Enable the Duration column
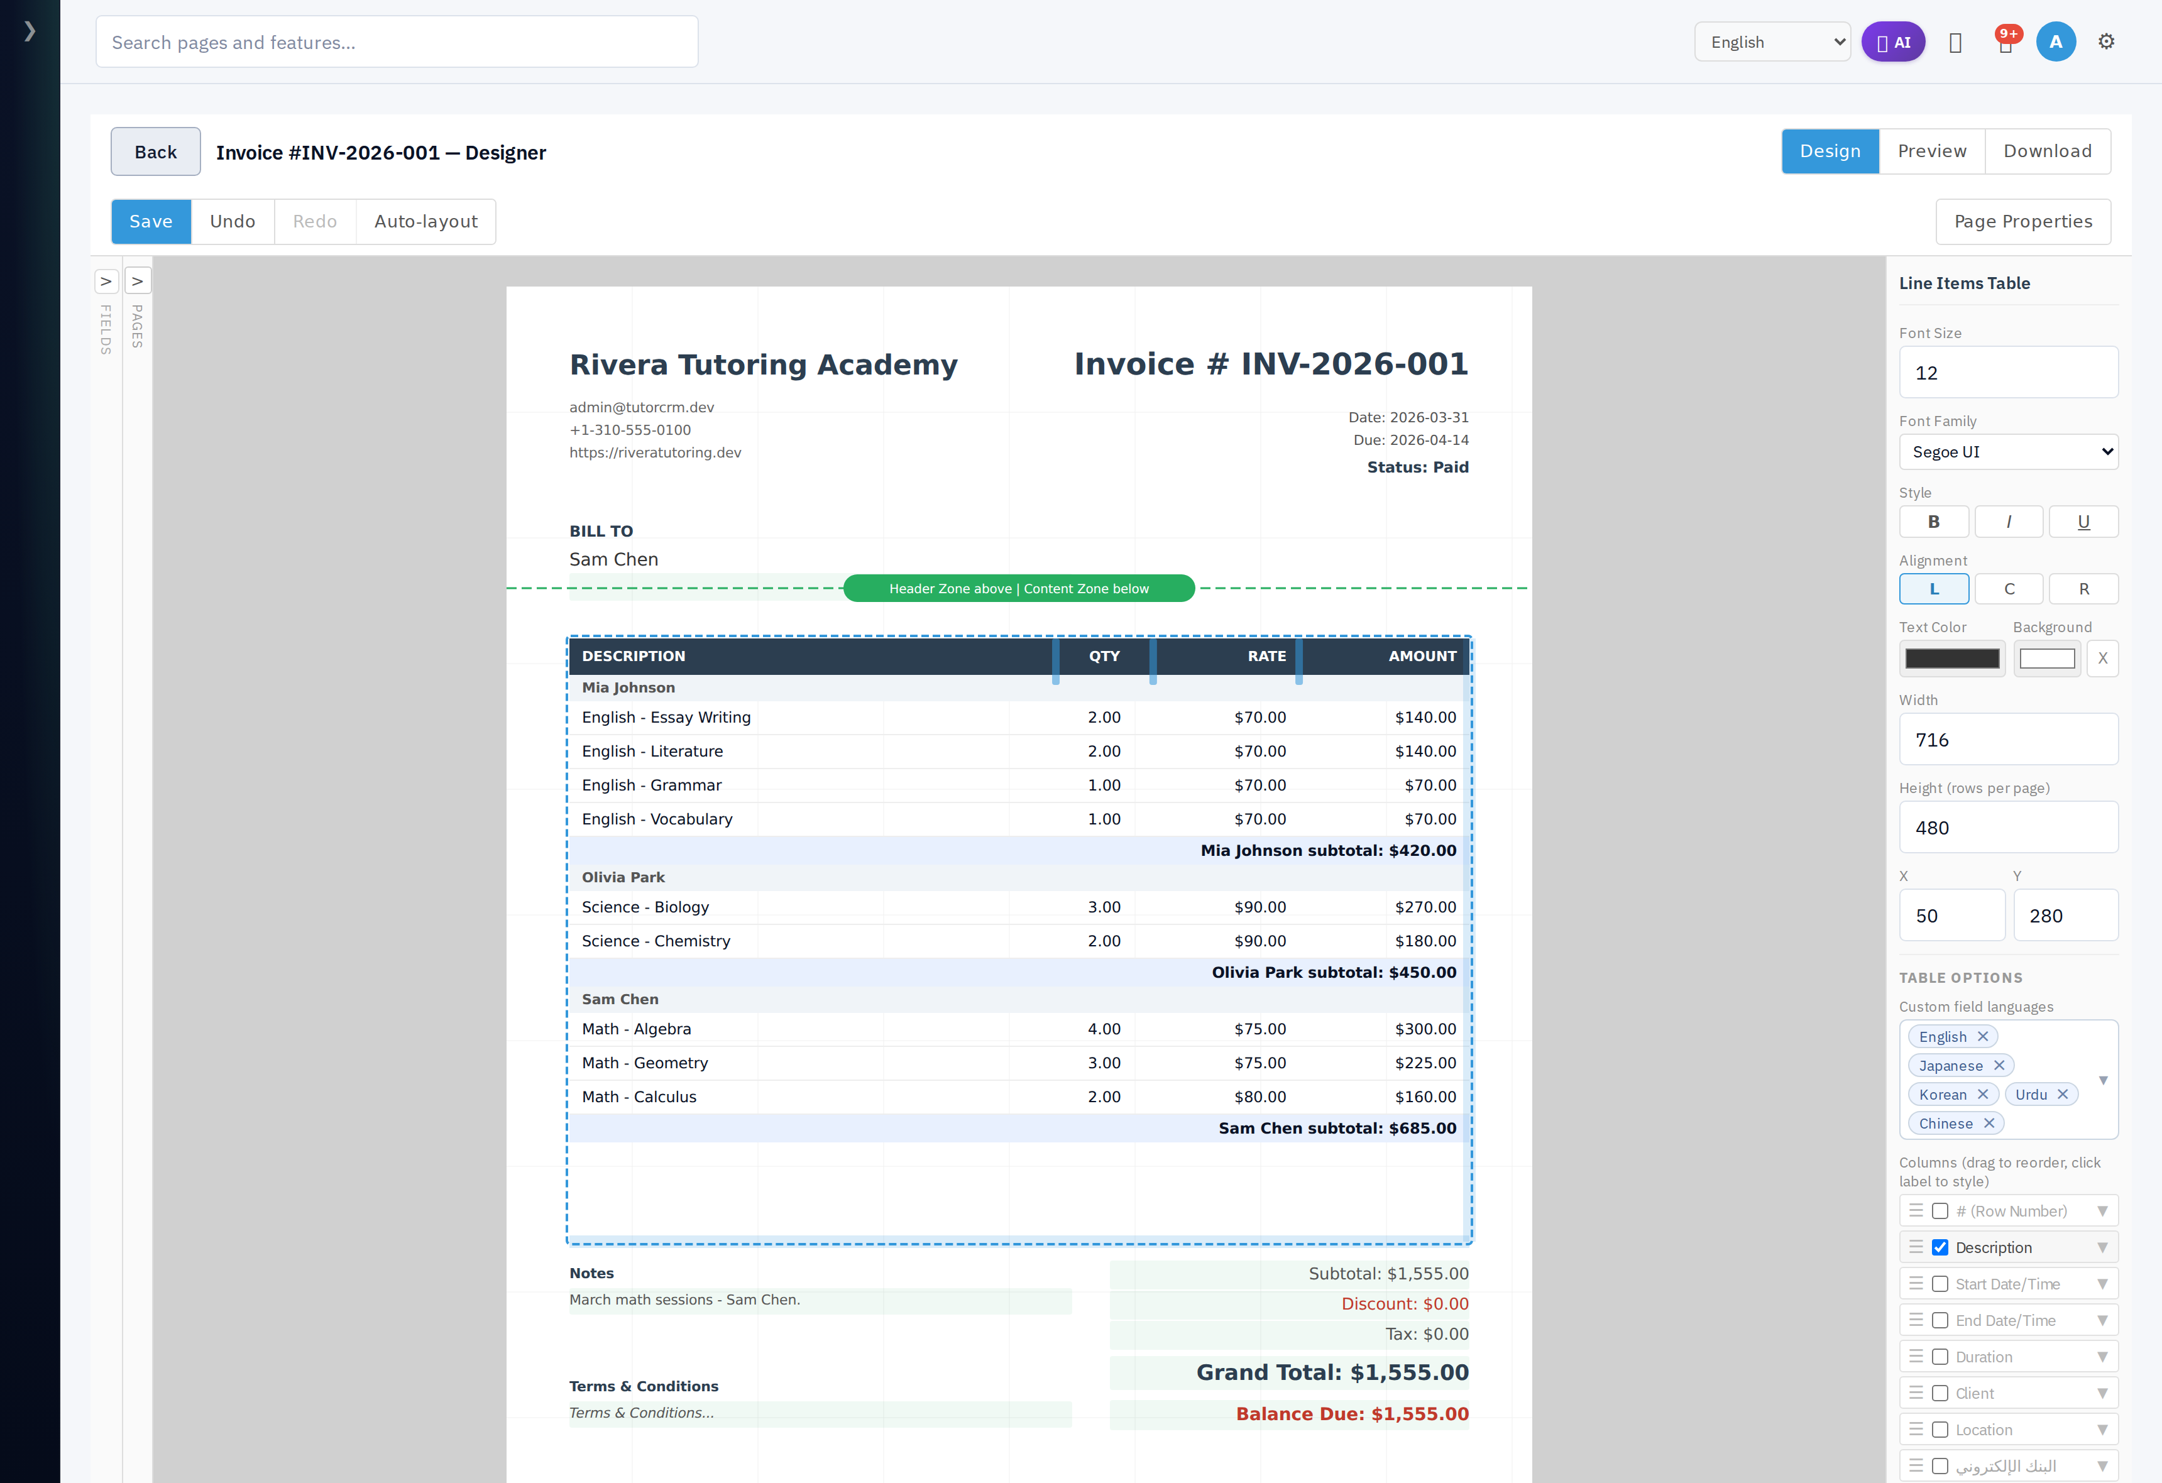 pyautogui.click(x=1940, y=1357)
